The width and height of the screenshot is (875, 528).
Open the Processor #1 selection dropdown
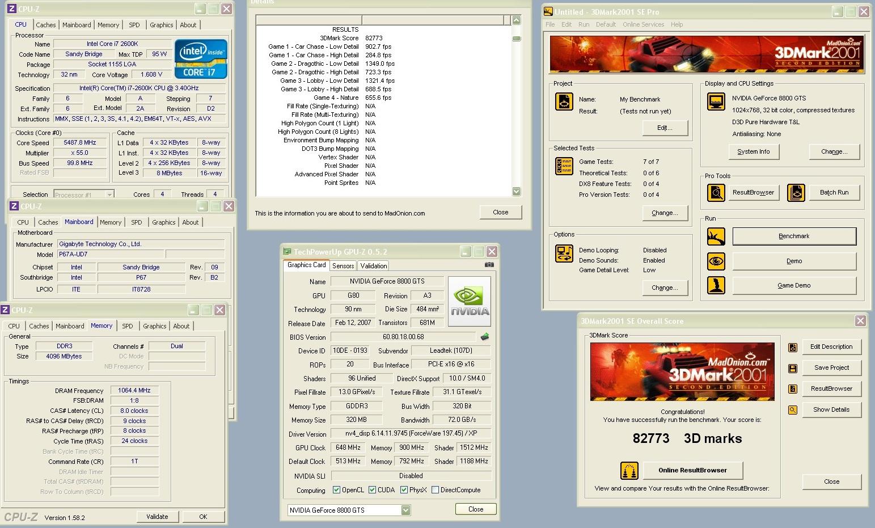tap(109, 195)
